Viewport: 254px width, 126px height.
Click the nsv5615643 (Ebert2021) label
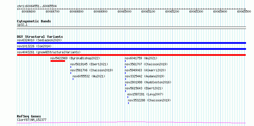point(144,88)
